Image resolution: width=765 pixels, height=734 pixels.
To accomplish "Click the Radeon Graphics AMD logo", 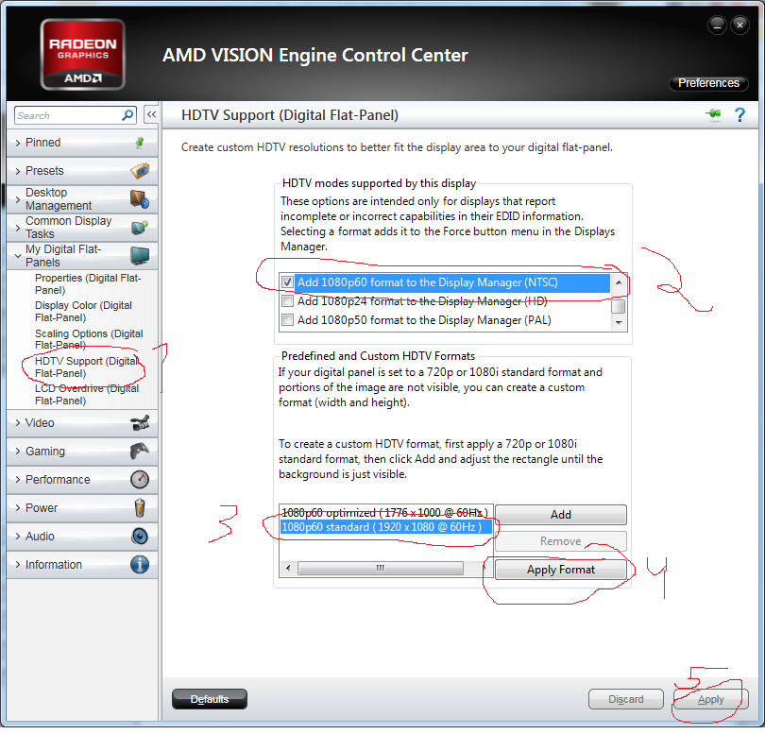I will tap(82, 55).
